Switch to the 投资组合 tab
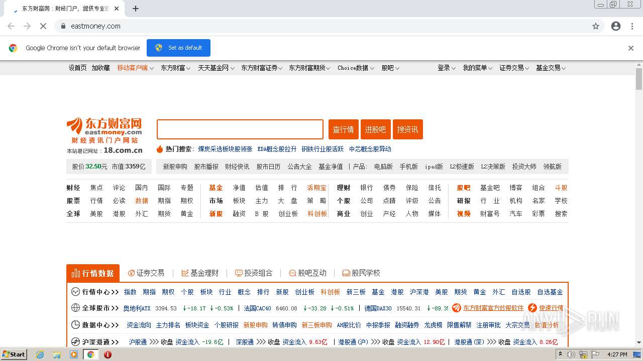Image resolution: width=643 pixels, height=361 pixels. tap(254, 273)
